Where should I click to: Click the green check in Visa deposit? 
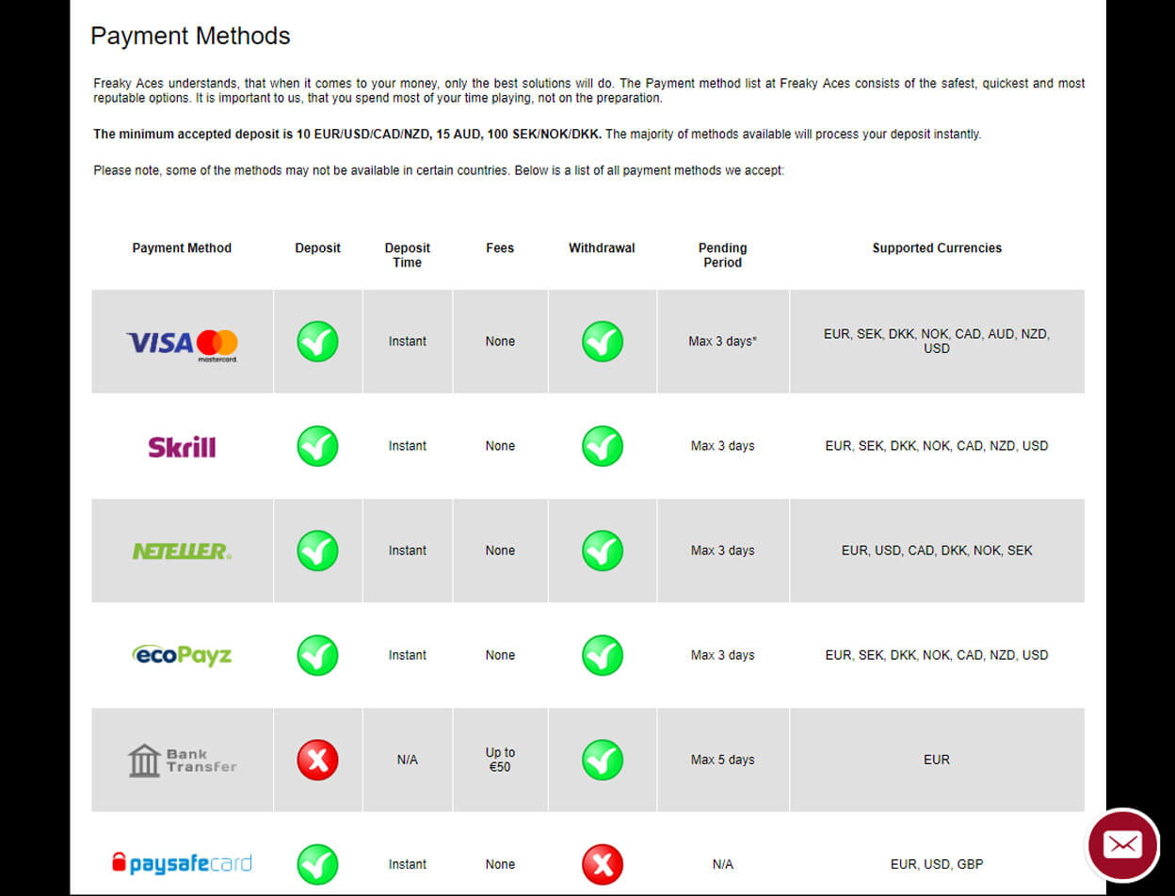pos(317,342)
